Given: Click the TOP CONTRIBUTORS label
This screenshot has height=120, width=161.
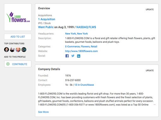Looking at the screenshot, I should pos(14,43).
